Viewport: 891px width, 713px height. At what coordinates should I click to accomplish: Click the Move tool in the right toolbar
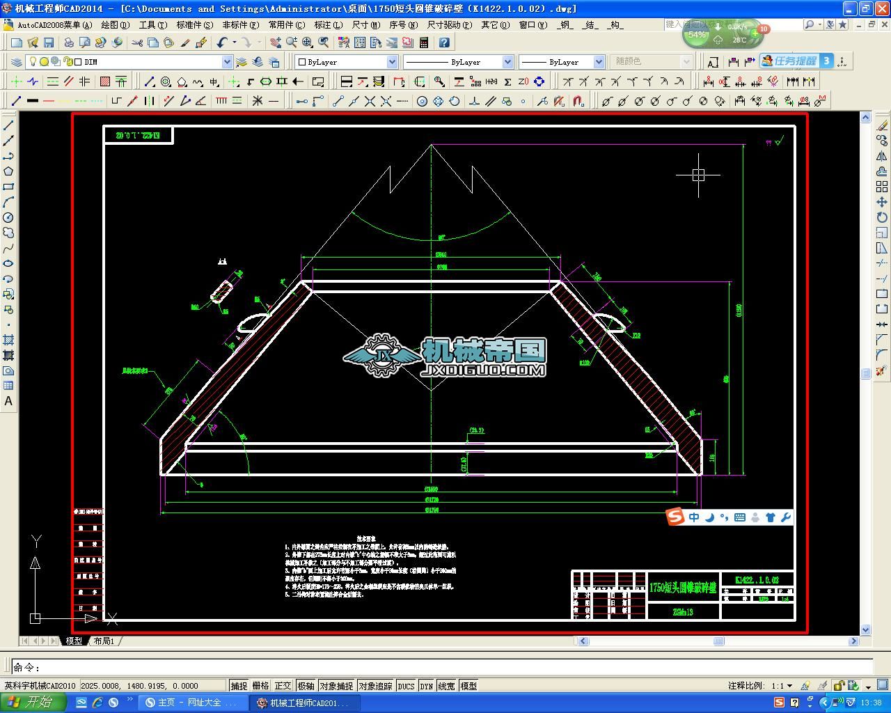click(882, 202)
